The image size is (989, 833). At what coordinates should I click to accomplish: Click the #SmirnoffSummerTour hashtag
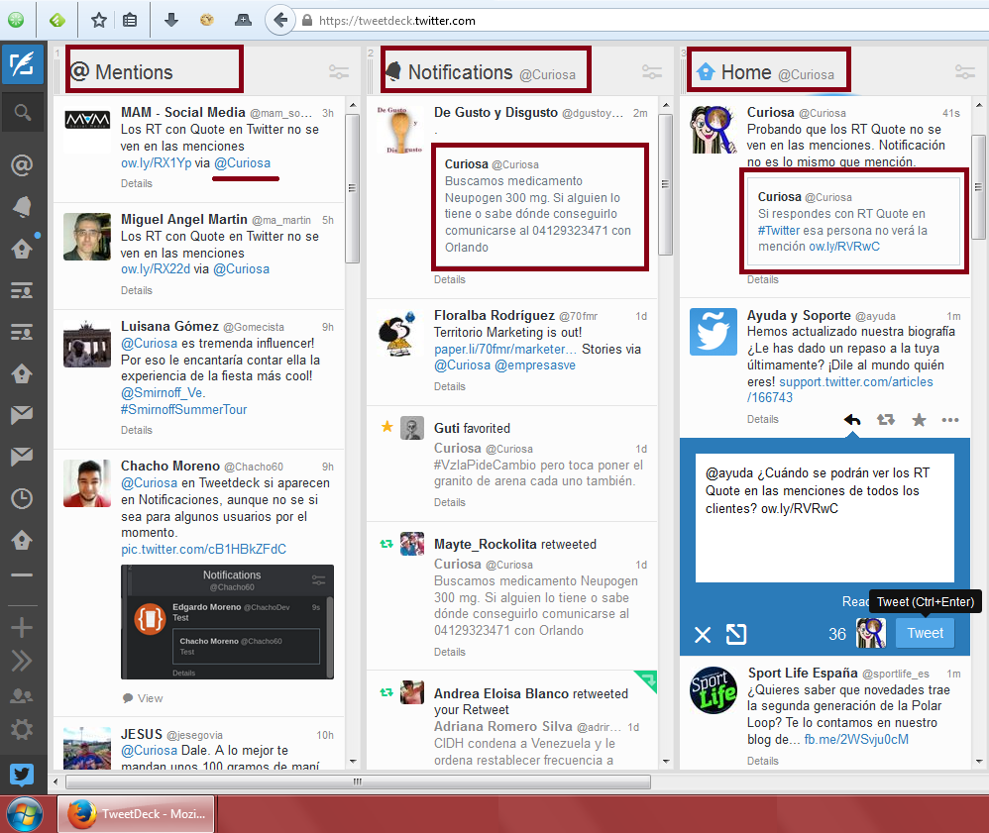(x=183, y=409)
